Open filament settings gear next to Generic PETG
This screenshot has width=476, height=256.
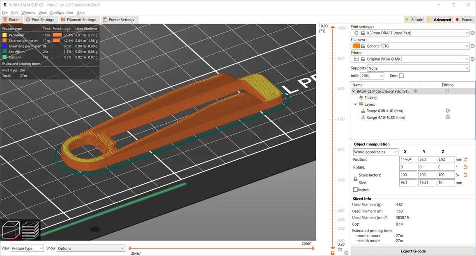(472, 46)
